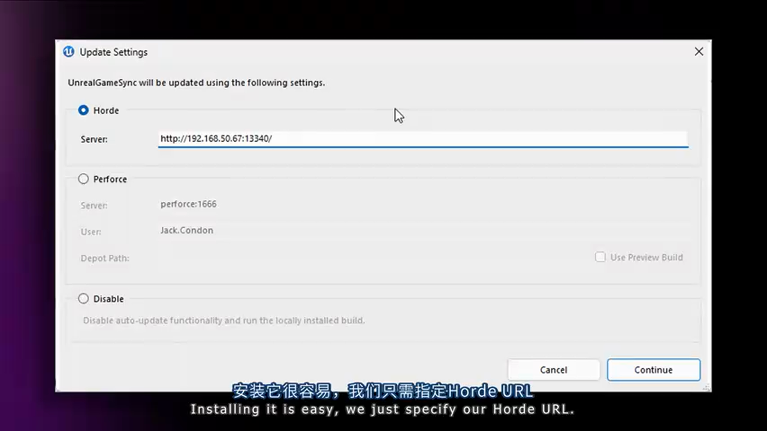Click the Update Settings title bar text

(113, 52)
